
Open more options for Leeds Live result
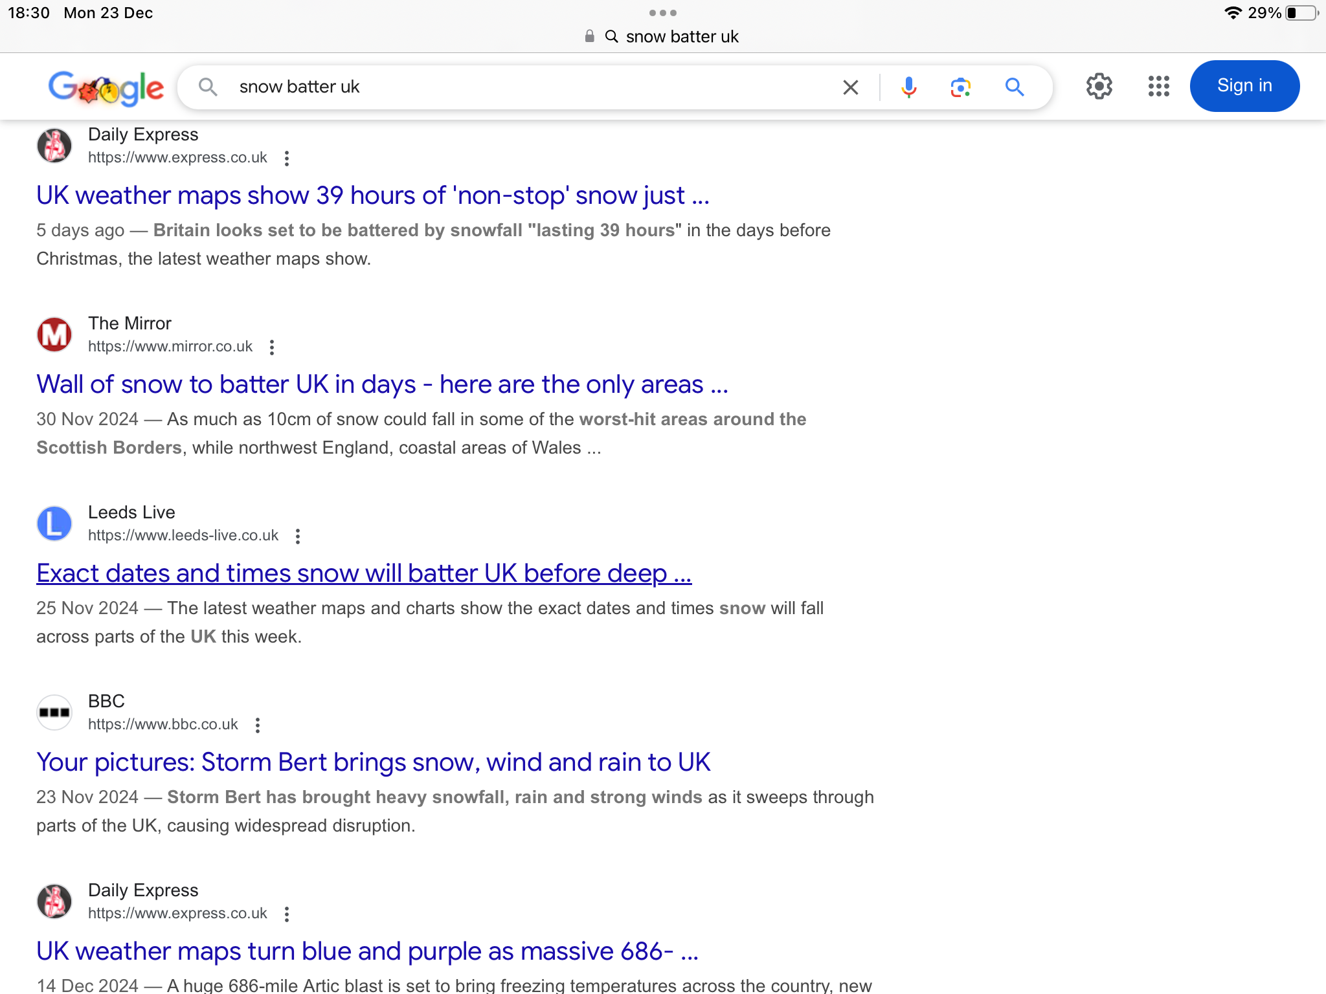pos(297,536)
